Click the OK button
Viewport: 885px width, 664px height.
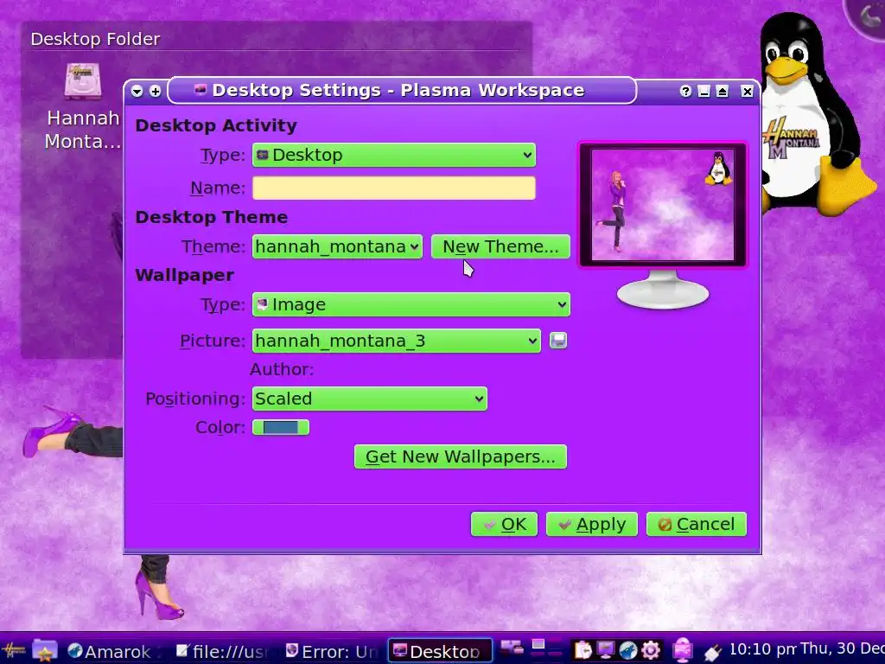504,524
